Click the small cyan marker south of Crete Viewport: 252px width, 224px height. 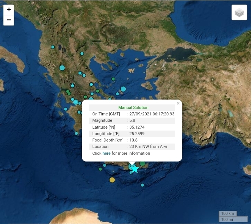coord(142,185)
